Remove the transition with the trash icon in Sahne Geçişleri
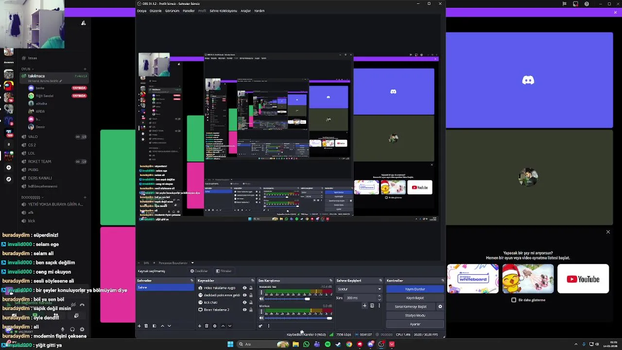Screen dimensions: 622x350 372,306
